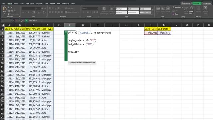Click the Catch up button
Image resolution: width=213 pixels, height=120 pixels.
[207, 3]
